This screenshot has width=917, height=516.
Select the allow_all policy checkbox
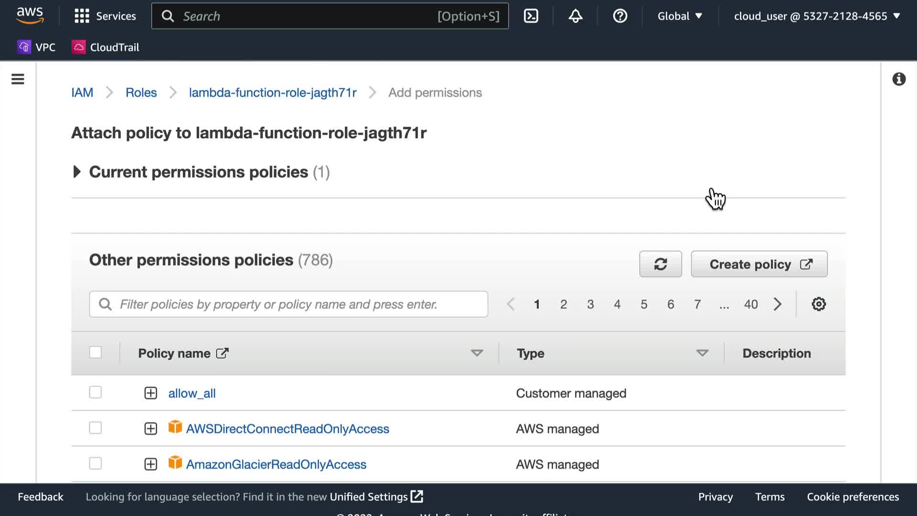coord(96,392)
